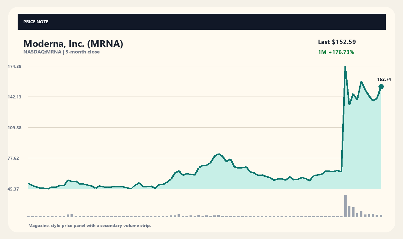
Task: Click the 1M +176.73% change value
Action: click(336, 52)
